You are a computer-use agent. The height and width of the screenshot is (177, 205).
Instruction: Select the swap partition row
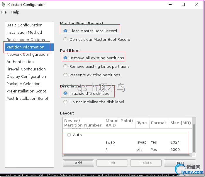click(128, 142)
